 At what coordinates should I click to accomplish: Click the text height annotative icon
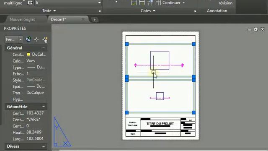[30, 3]
